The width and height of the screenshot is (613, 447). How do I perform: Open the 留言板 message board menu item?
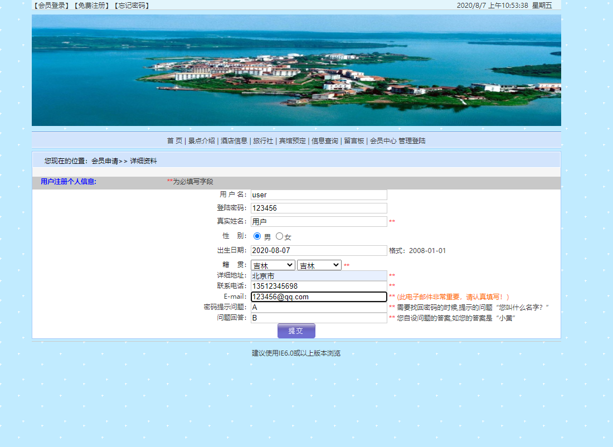coord(354,141)
